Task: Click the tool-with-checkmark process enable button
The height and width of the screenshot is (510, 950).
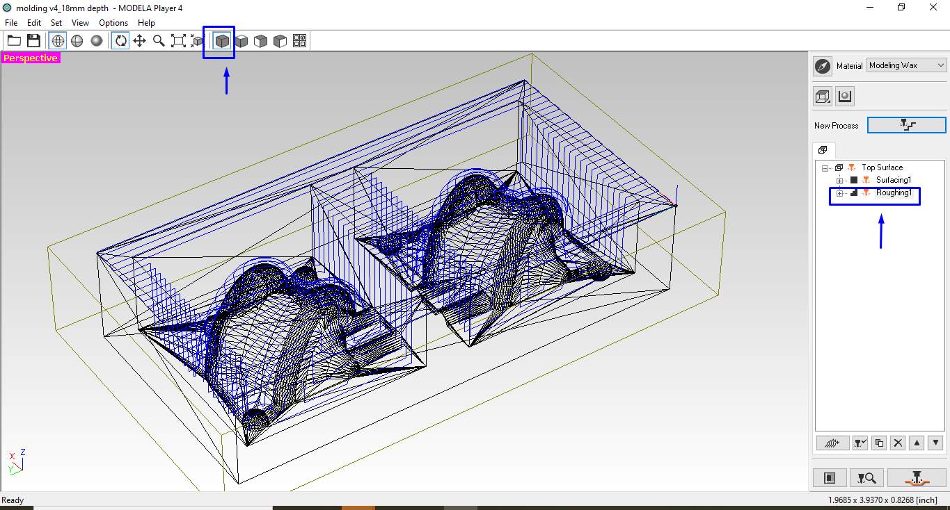Action: 860,443
